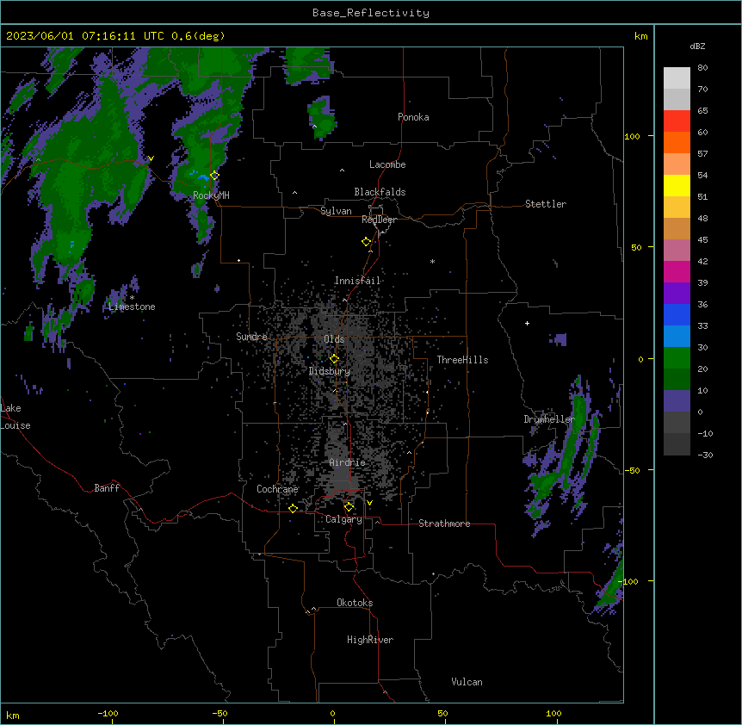
Task: Click the Stettler label
Action: [x=545, y=204]
